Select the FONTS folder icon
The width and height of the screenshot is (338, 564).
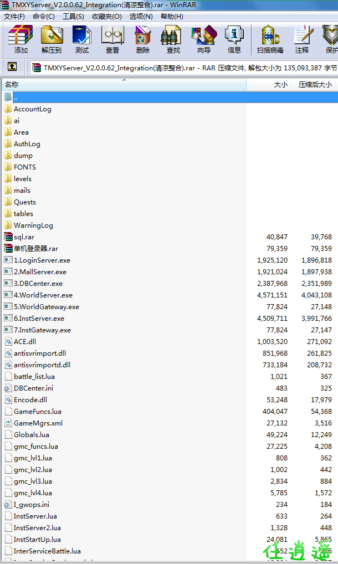[x=8, y=167]
